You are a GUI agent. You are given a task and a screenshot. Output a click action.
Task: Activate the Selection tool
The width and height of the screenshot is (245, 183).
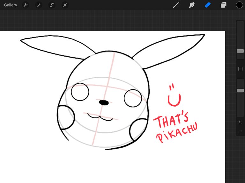(52, 5)
